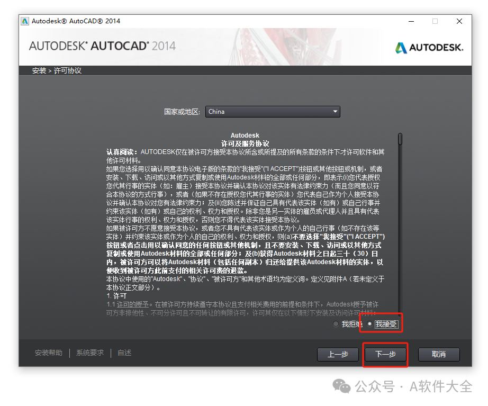This screenshot has width=488, height=406.
Task: Click the 下一步 (Next) button
Action: [385, 354]
